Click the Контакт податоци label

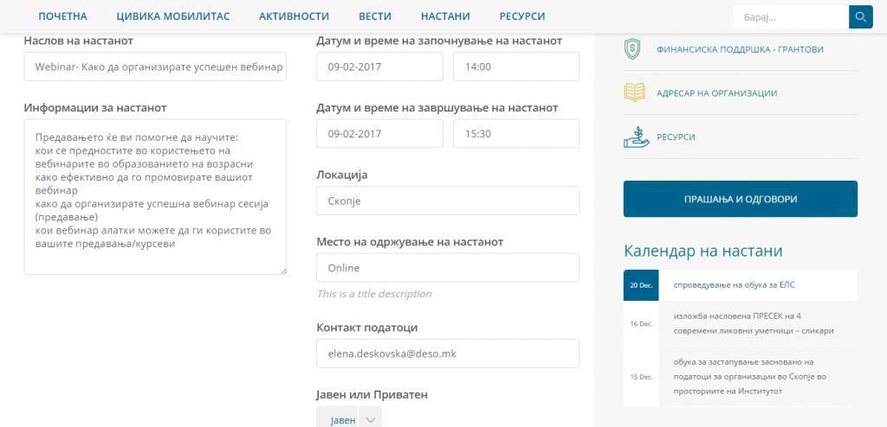pos(367,328)
